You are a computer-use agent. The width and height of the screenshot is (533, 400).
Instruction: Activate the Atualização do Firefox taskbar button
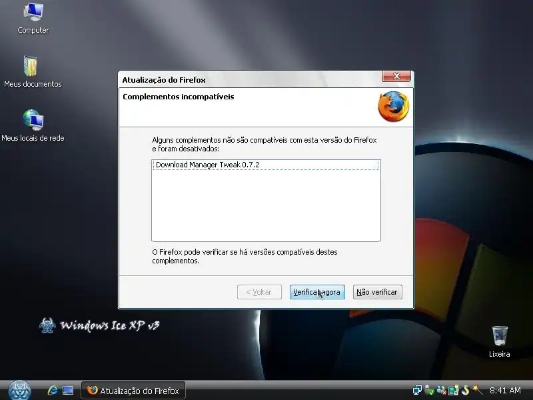click(x=133, y=391)
